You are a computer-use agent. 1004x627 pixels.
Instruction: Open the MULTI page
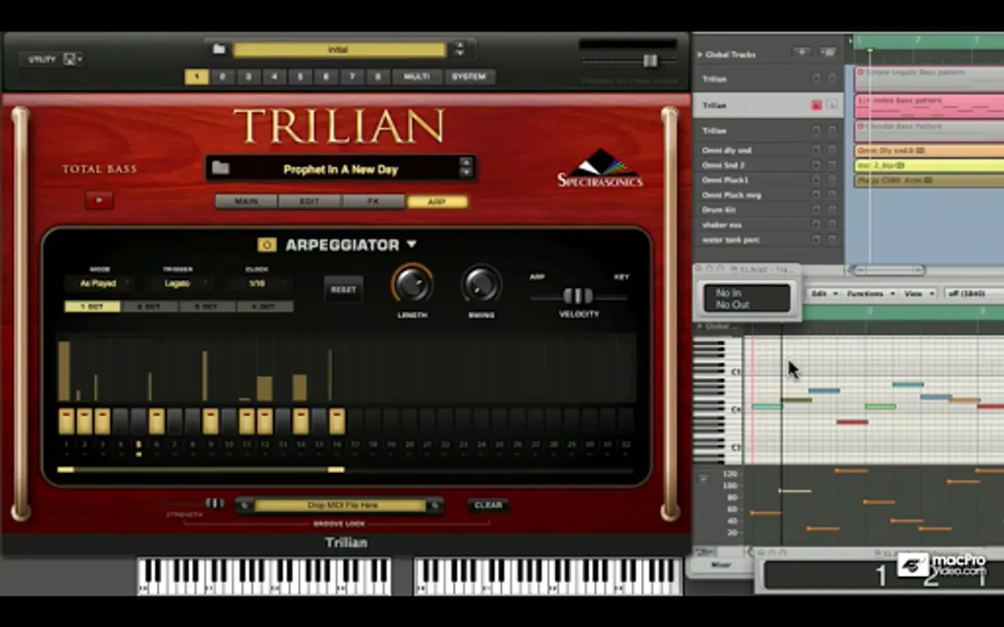[417, 77]
